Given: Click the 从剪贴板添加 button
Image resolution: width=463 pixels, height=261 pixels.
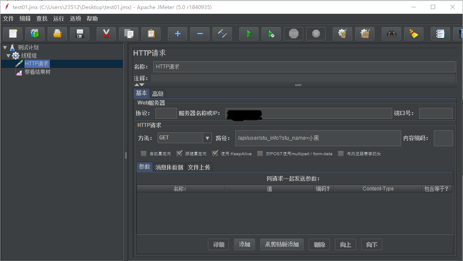Looking at the screenshot, I should [x=282, y=245].
